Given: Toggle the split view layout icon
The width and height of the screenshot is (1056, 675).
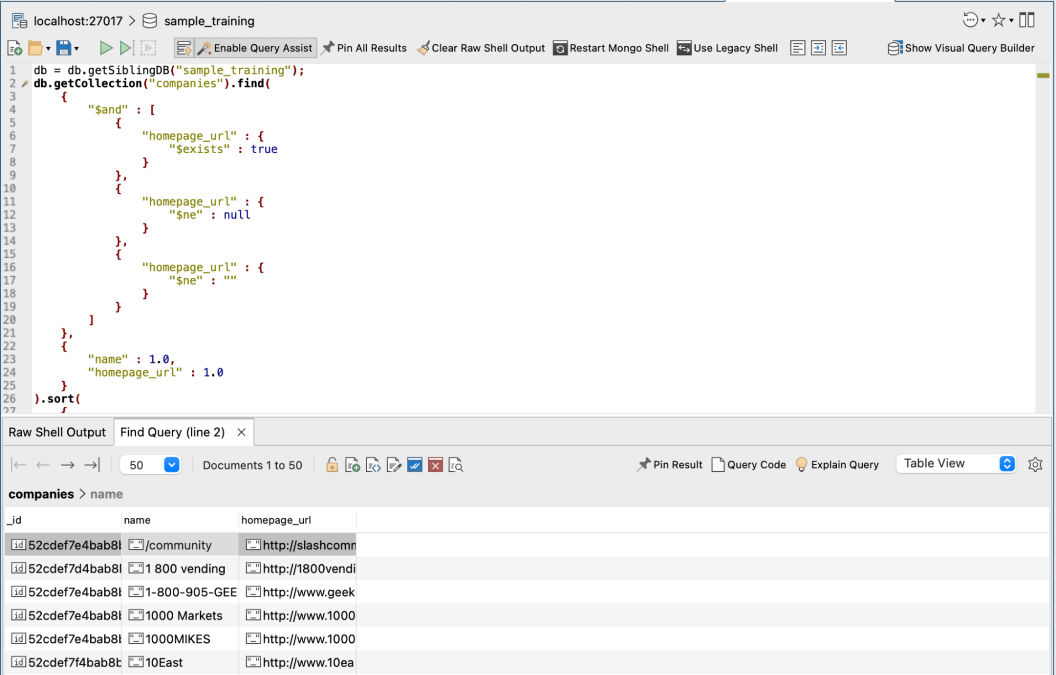Looking at the screenshot, I should click(x=1026, y=21).
